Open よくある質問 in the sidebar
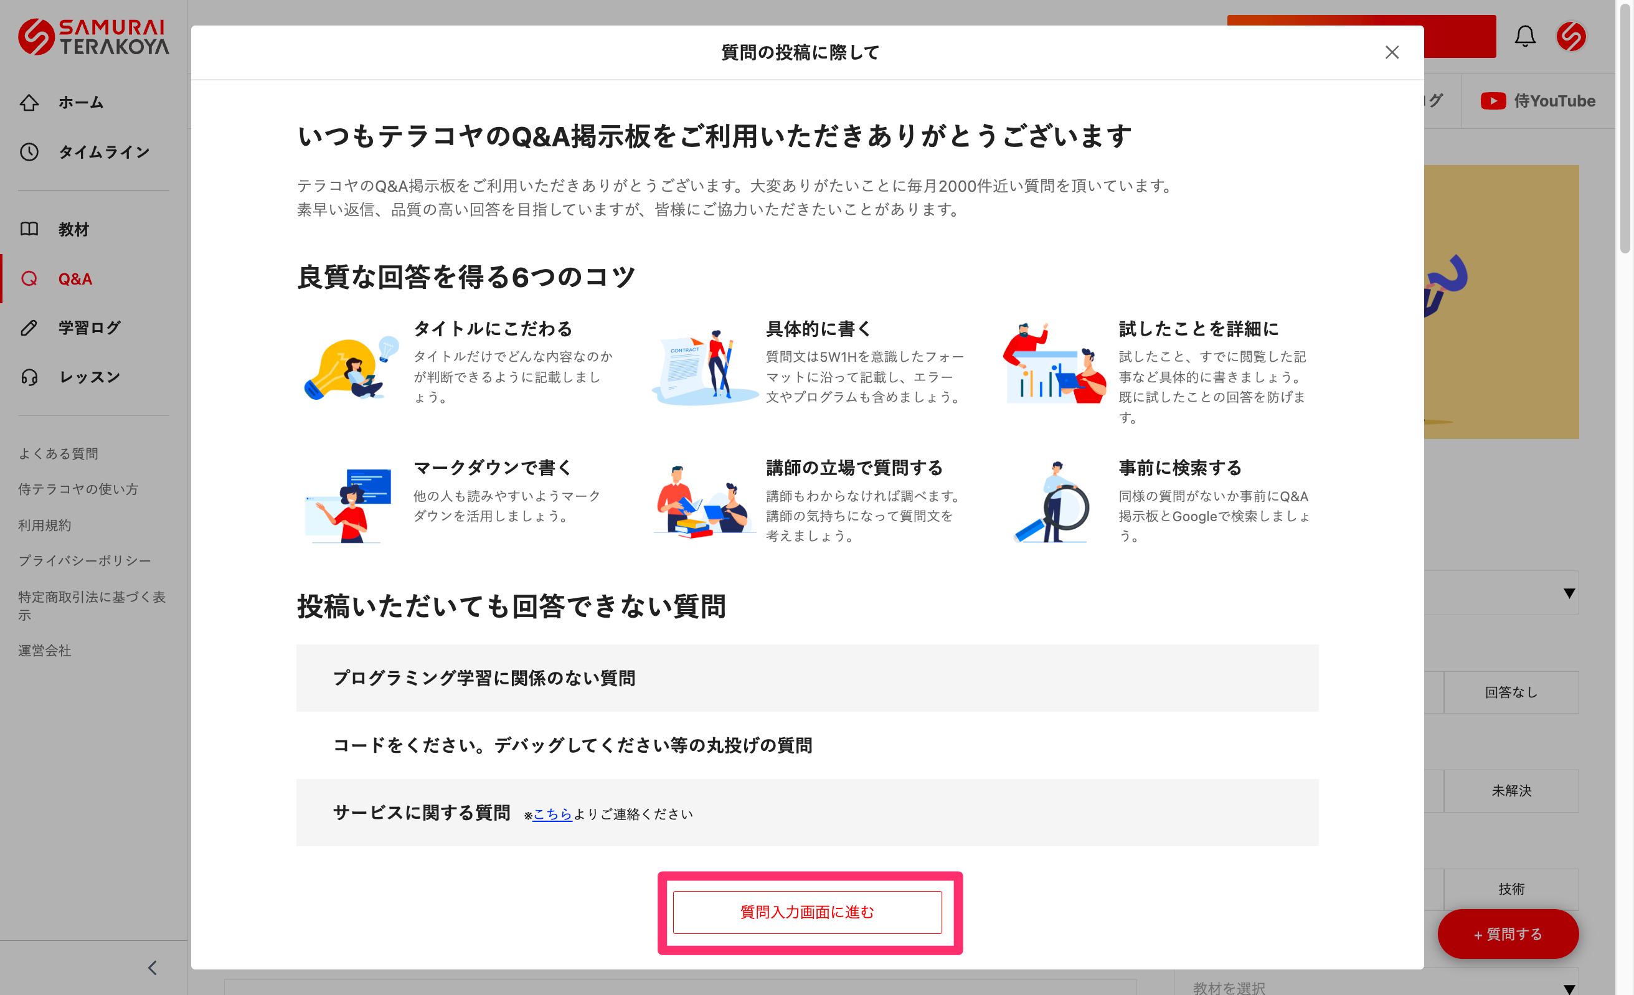1634x995 pixels. click(59, 453)
